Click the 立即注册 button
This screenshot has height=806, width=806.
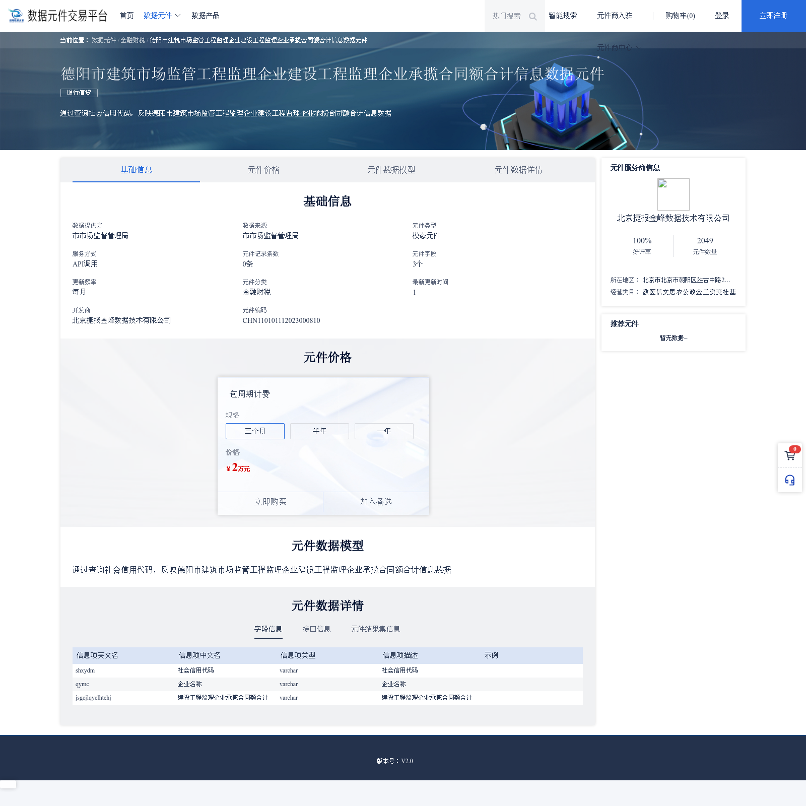(773, 16)
